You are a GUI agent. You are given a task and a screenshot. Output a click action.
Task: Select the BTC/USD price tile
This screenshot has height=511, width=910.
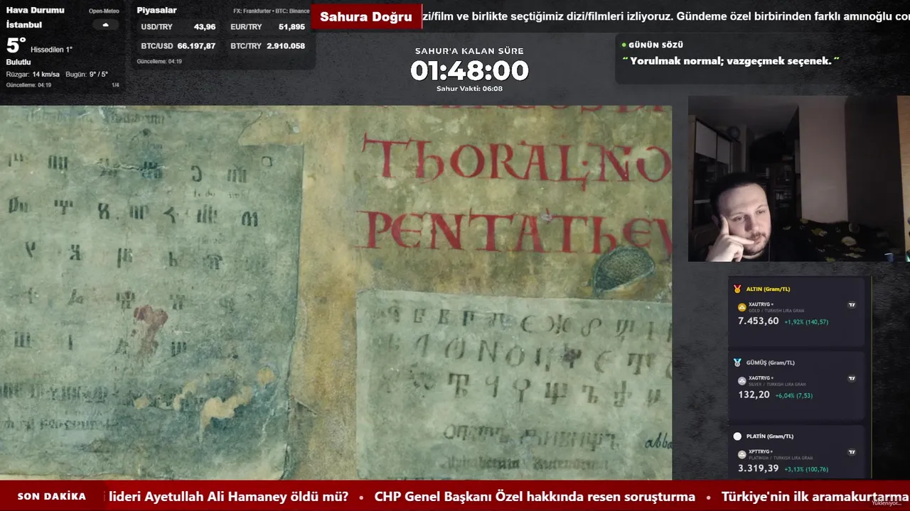[178, 46]
